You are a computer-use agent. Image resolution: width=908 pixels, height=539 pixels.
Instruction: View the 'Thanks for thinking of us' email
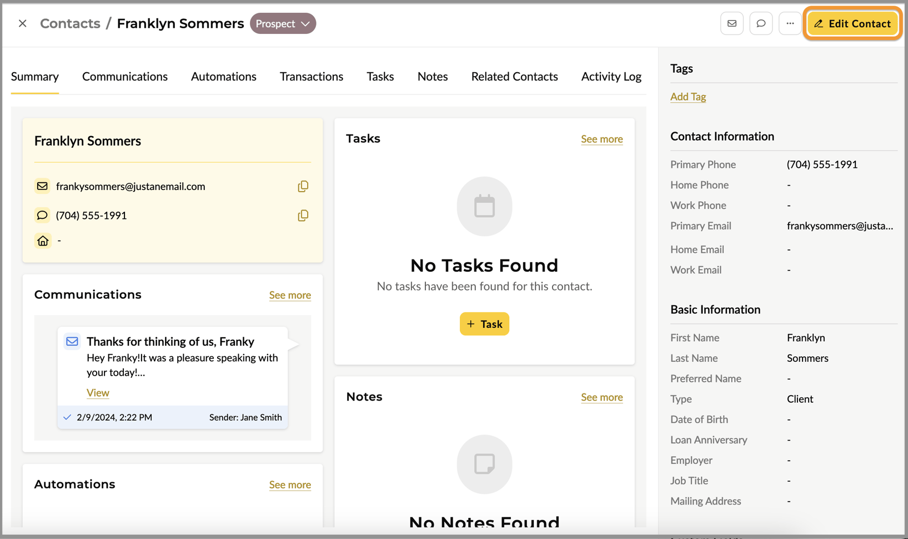click(x=98, y=393)
